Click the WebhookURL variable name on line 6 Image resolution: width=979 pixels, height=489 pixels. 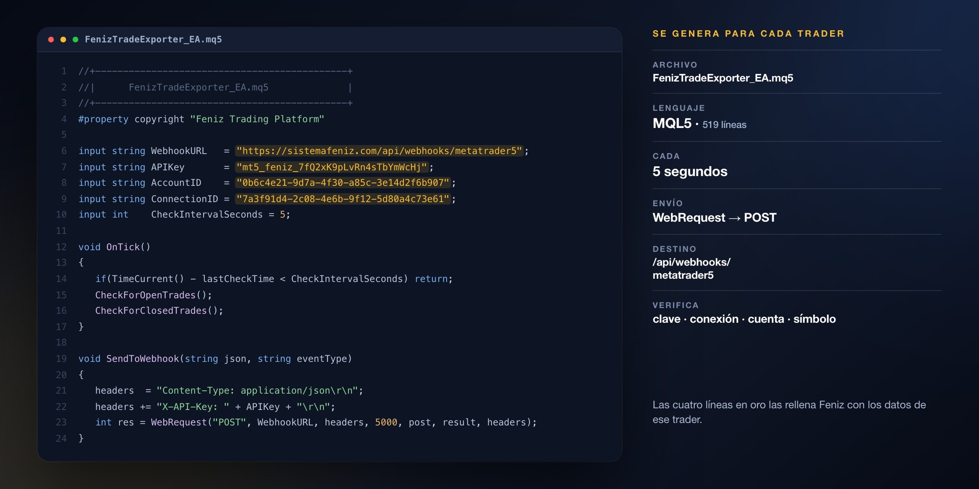179,151
